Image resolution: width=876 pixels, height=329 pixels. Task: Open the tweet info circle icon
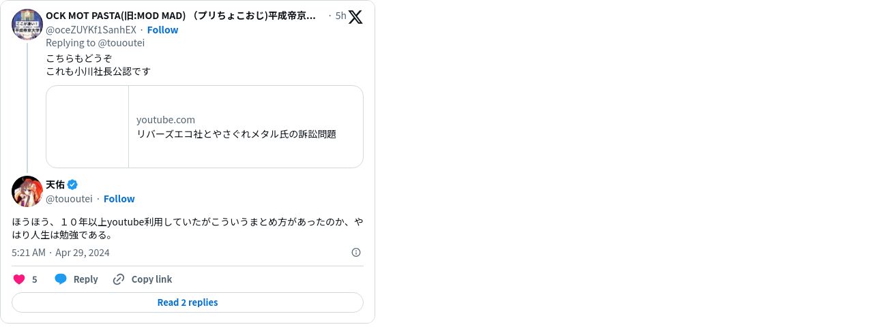tap(356, 253)
